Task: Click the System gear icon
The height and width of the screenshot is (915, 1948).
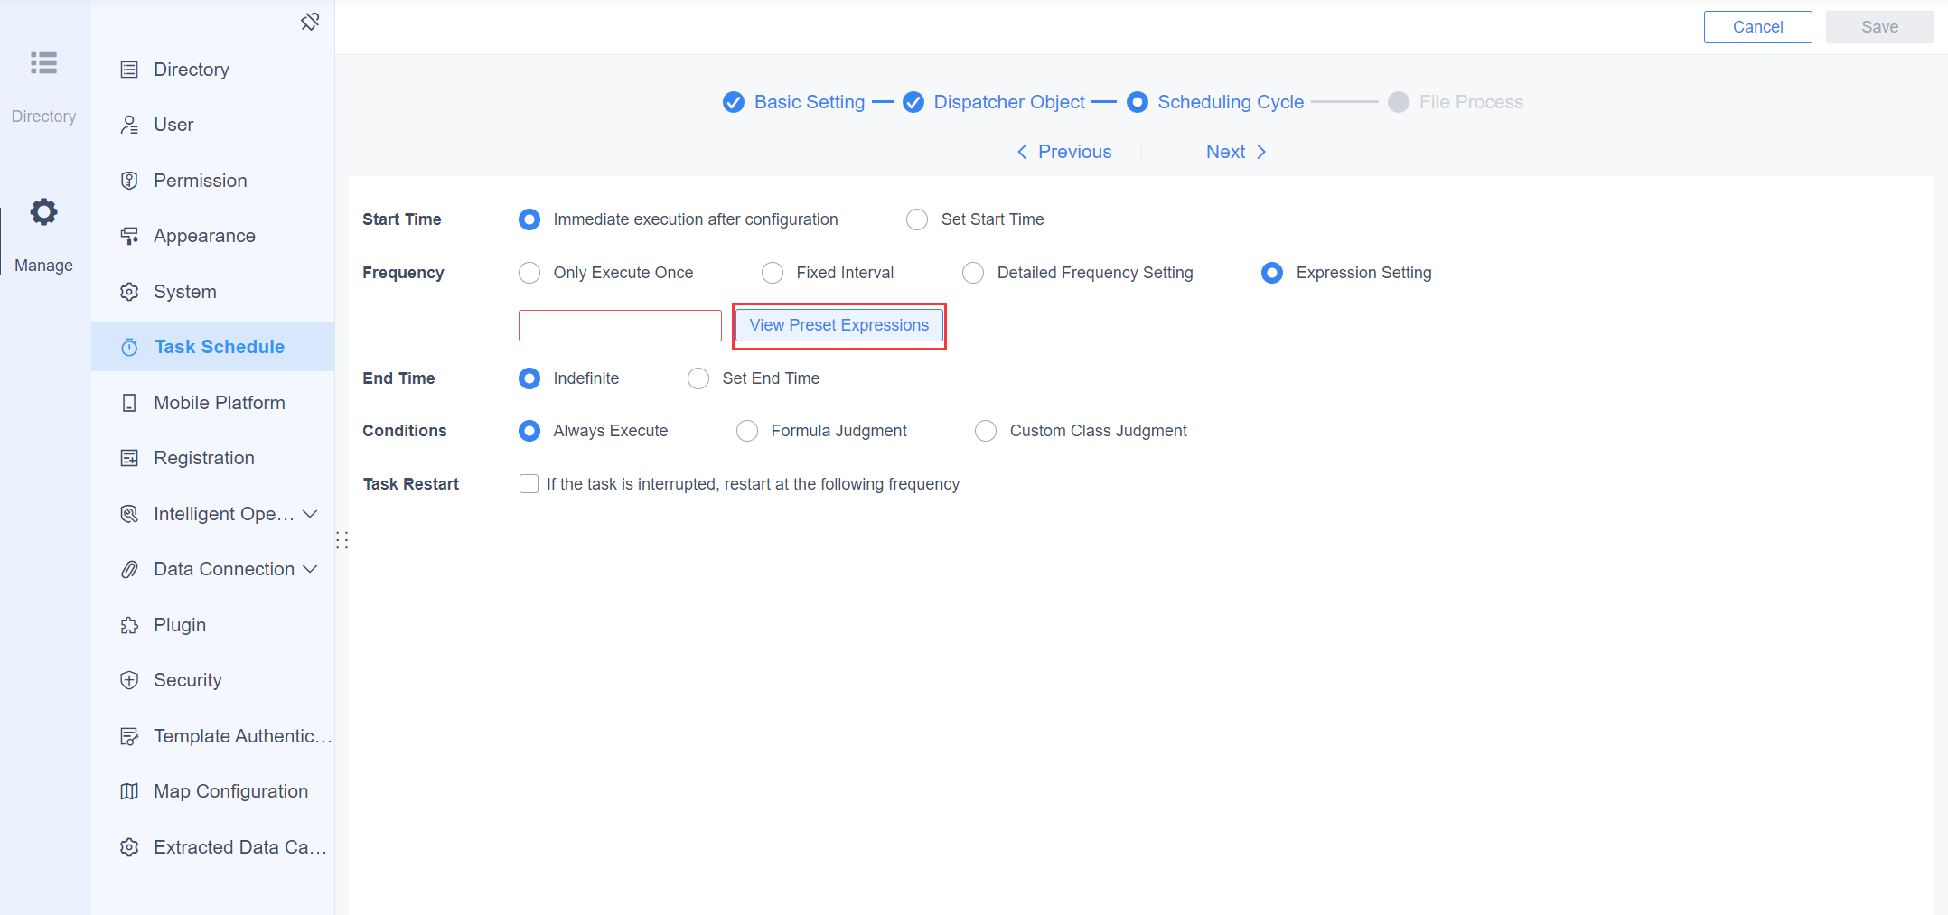Action: [131, 291]
